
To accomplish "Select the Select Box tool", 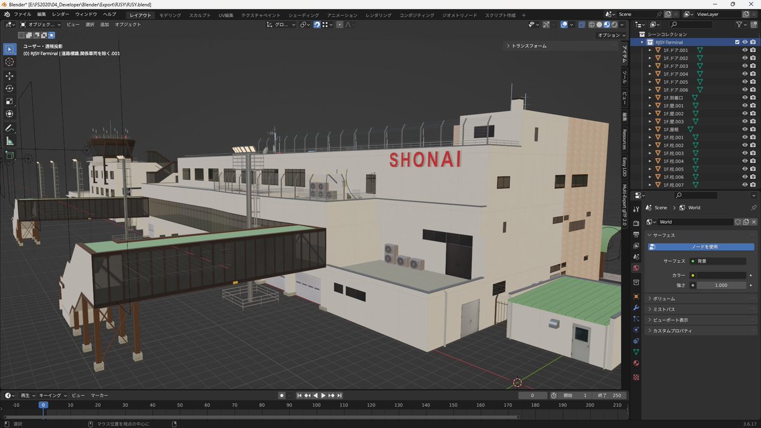I will coord(10,49).
